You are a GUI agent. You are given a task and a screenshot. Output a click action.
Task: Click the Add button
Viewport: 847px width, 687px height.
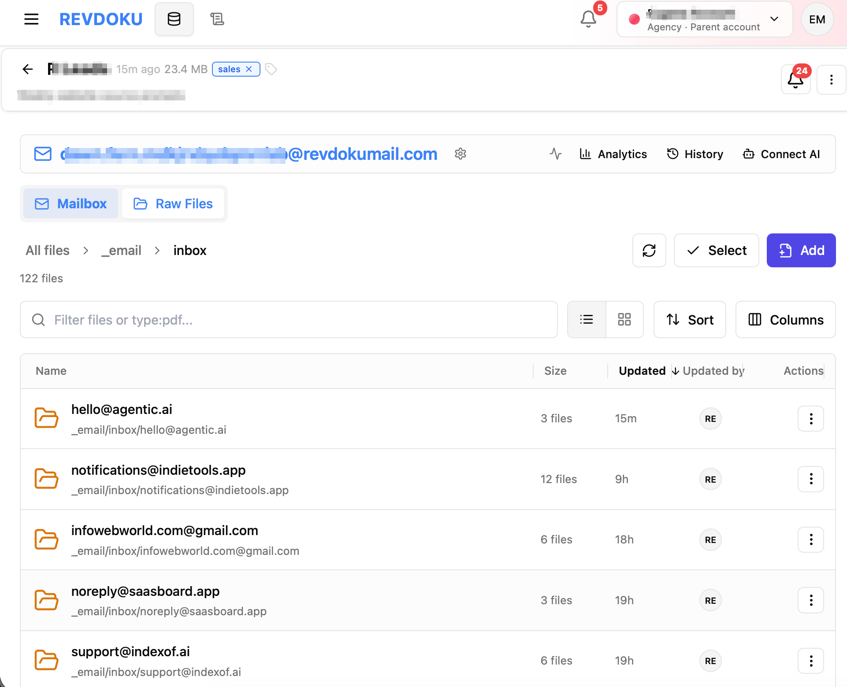pos(801,251)
